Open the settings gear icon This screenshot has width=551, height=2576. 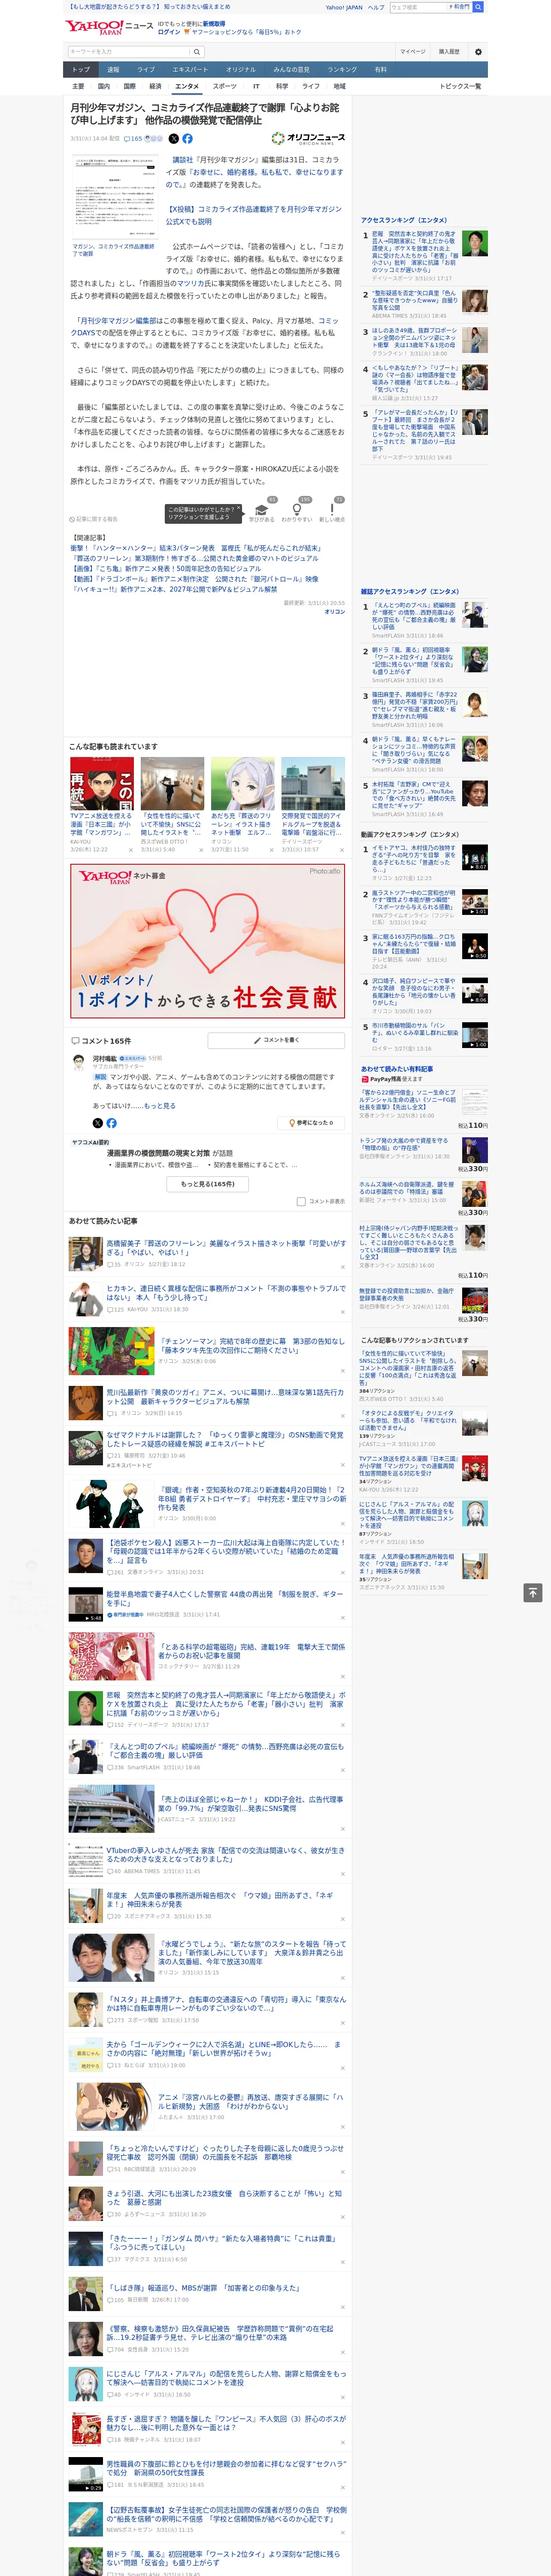(478, 52)
